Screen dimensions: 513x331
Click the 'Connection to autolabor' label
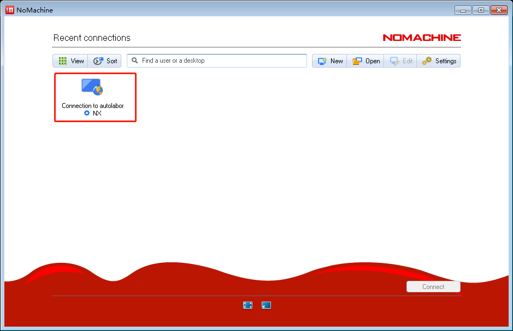click(93, 106)
